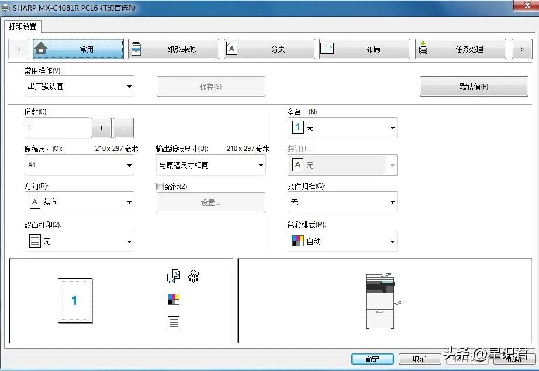Click inside the 份数 copies input field

click(x=57, y=128)
